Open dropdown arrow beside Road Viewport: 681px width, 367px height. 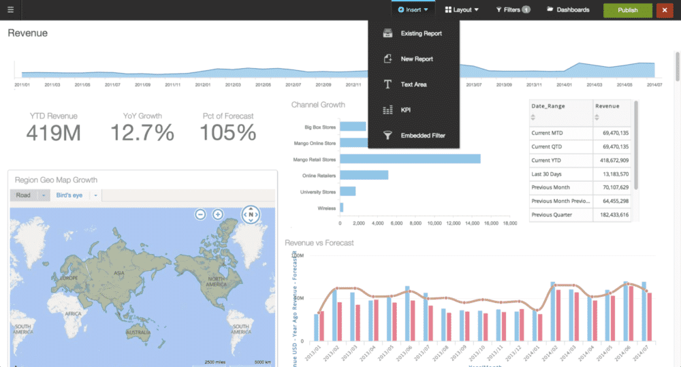[x=43, y=195]
